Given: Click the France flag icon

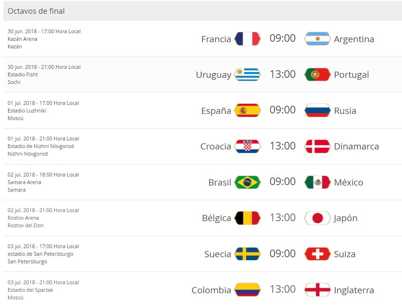Looking at the screenshot, I should click(x=247, y=39).
